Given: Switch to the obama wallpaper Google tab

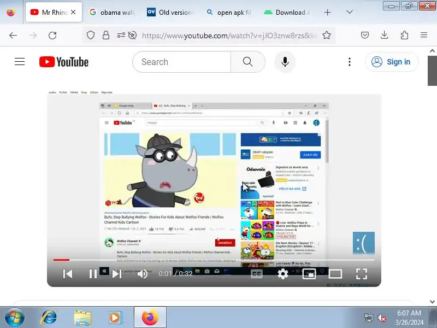Looking at the screenshot, I should click(x=112, y=12).
